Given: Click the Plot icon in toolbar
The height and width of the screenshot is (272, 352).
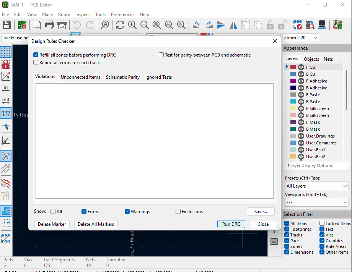Looking at the screenshot, I should tap(62, 25).
